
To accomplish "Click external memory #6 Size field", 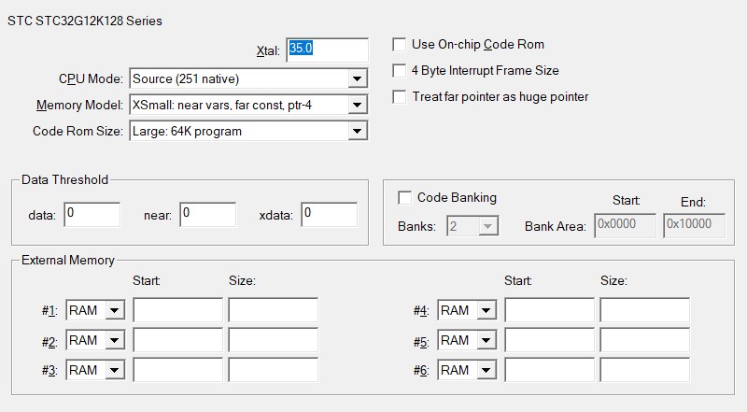I will (644, 370).
